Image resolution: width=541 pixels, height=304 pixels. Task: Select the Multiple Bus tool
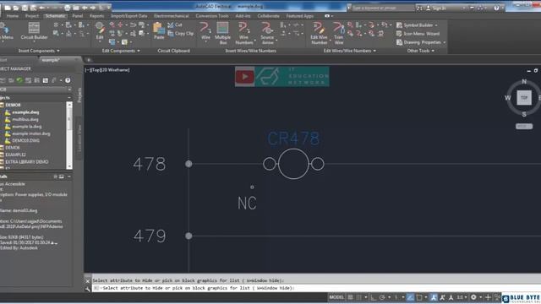pyautogui.click(x=223, y=33)
